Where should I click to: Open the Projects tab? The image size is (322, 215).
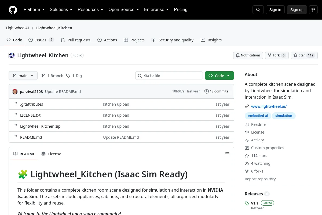tap(134, 40)
